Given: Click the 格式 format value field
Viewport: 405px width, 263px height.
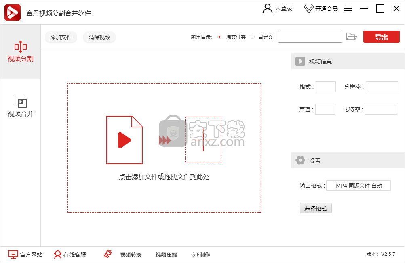Looking at the screenshot, I should point(326,87).
